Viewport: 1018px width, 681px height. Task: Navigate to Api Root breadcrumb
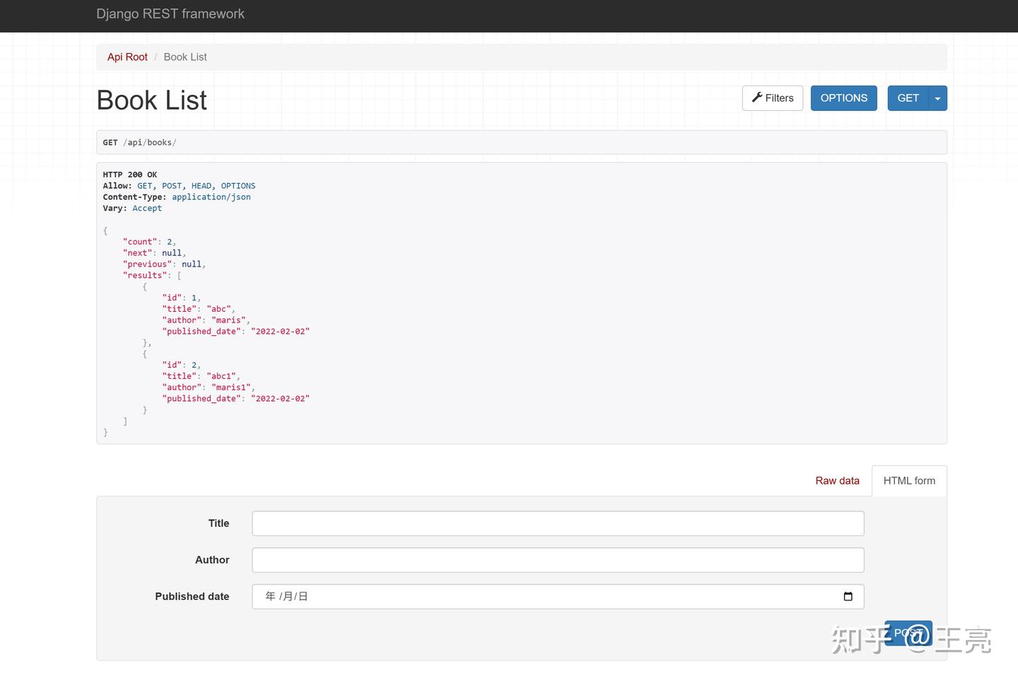(127, 57)
